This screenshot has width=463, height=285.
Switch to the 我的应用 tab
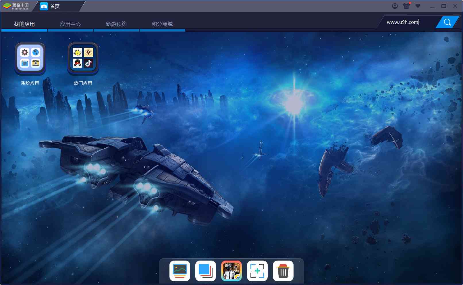coord(24,24)
